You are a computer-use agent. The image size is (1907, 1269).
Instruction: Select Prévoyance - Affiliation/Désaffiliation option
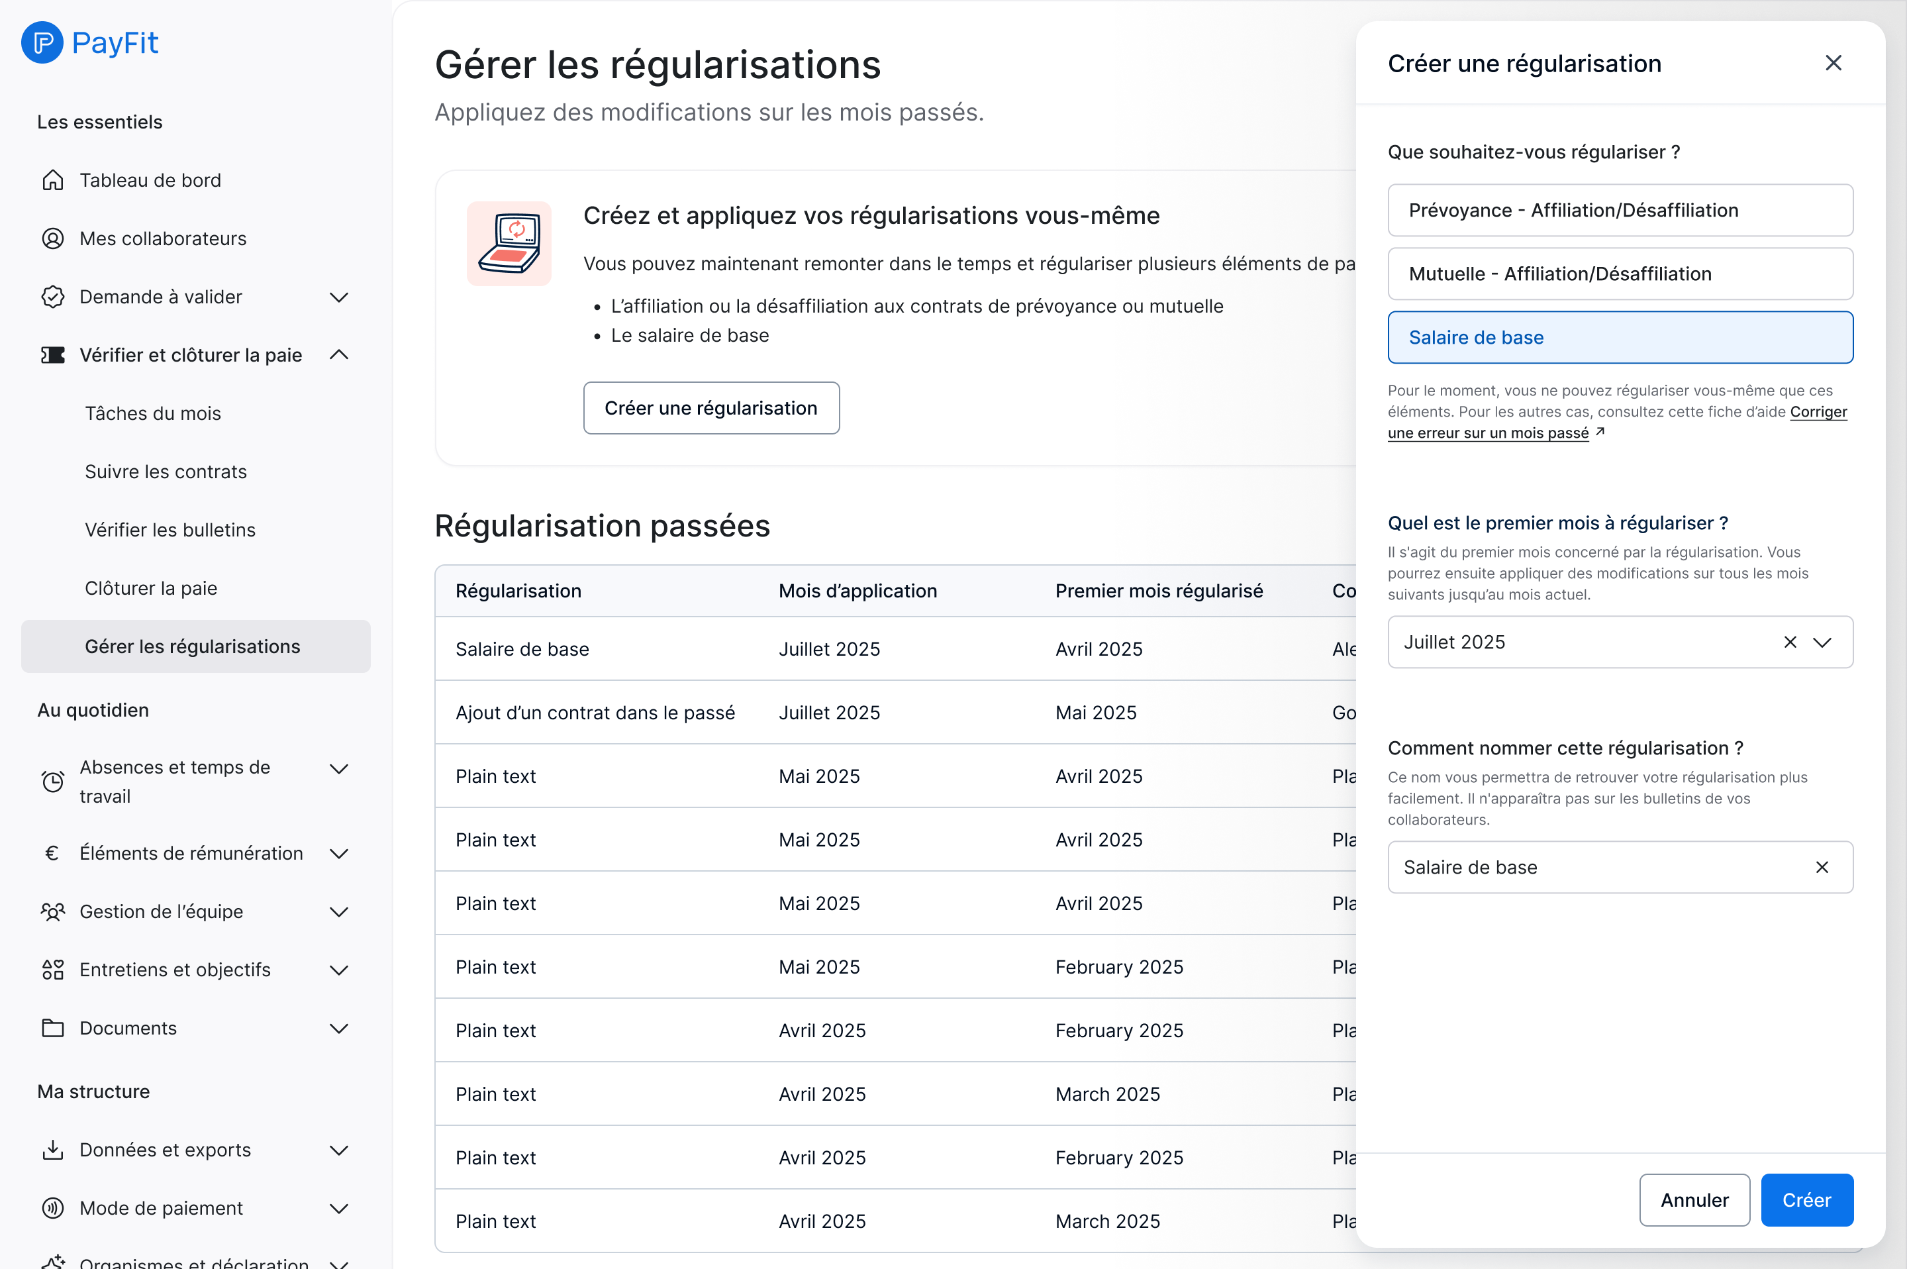click(x=1620, y=209)
